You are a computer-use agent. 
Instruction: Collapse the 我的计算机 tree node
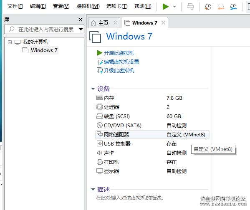coord(10,42)
